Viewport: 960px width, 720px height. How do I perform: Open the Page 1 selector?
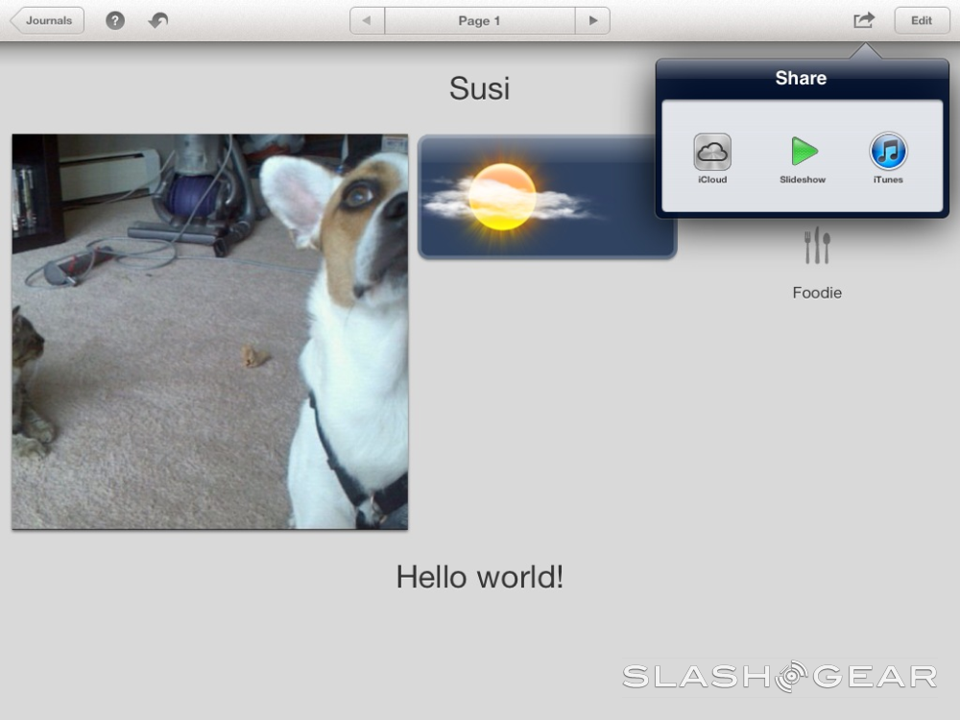click(479, 21)
